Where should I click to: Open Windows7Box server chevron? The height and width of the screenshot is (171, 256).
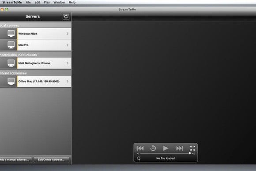[68, 33]
